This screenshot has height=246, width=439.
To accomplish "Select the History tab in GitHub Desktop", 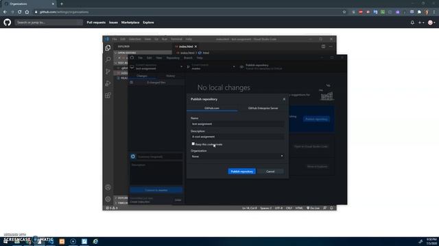I will [170, 76].
